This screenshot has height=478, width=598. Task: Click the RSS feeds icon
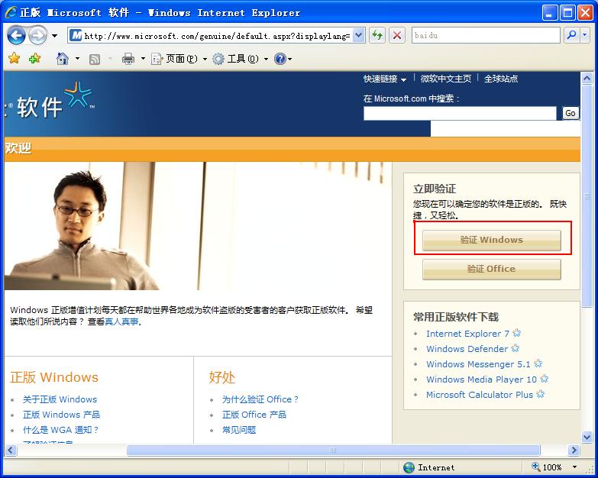pyautogui.click(x=95, y=59)
